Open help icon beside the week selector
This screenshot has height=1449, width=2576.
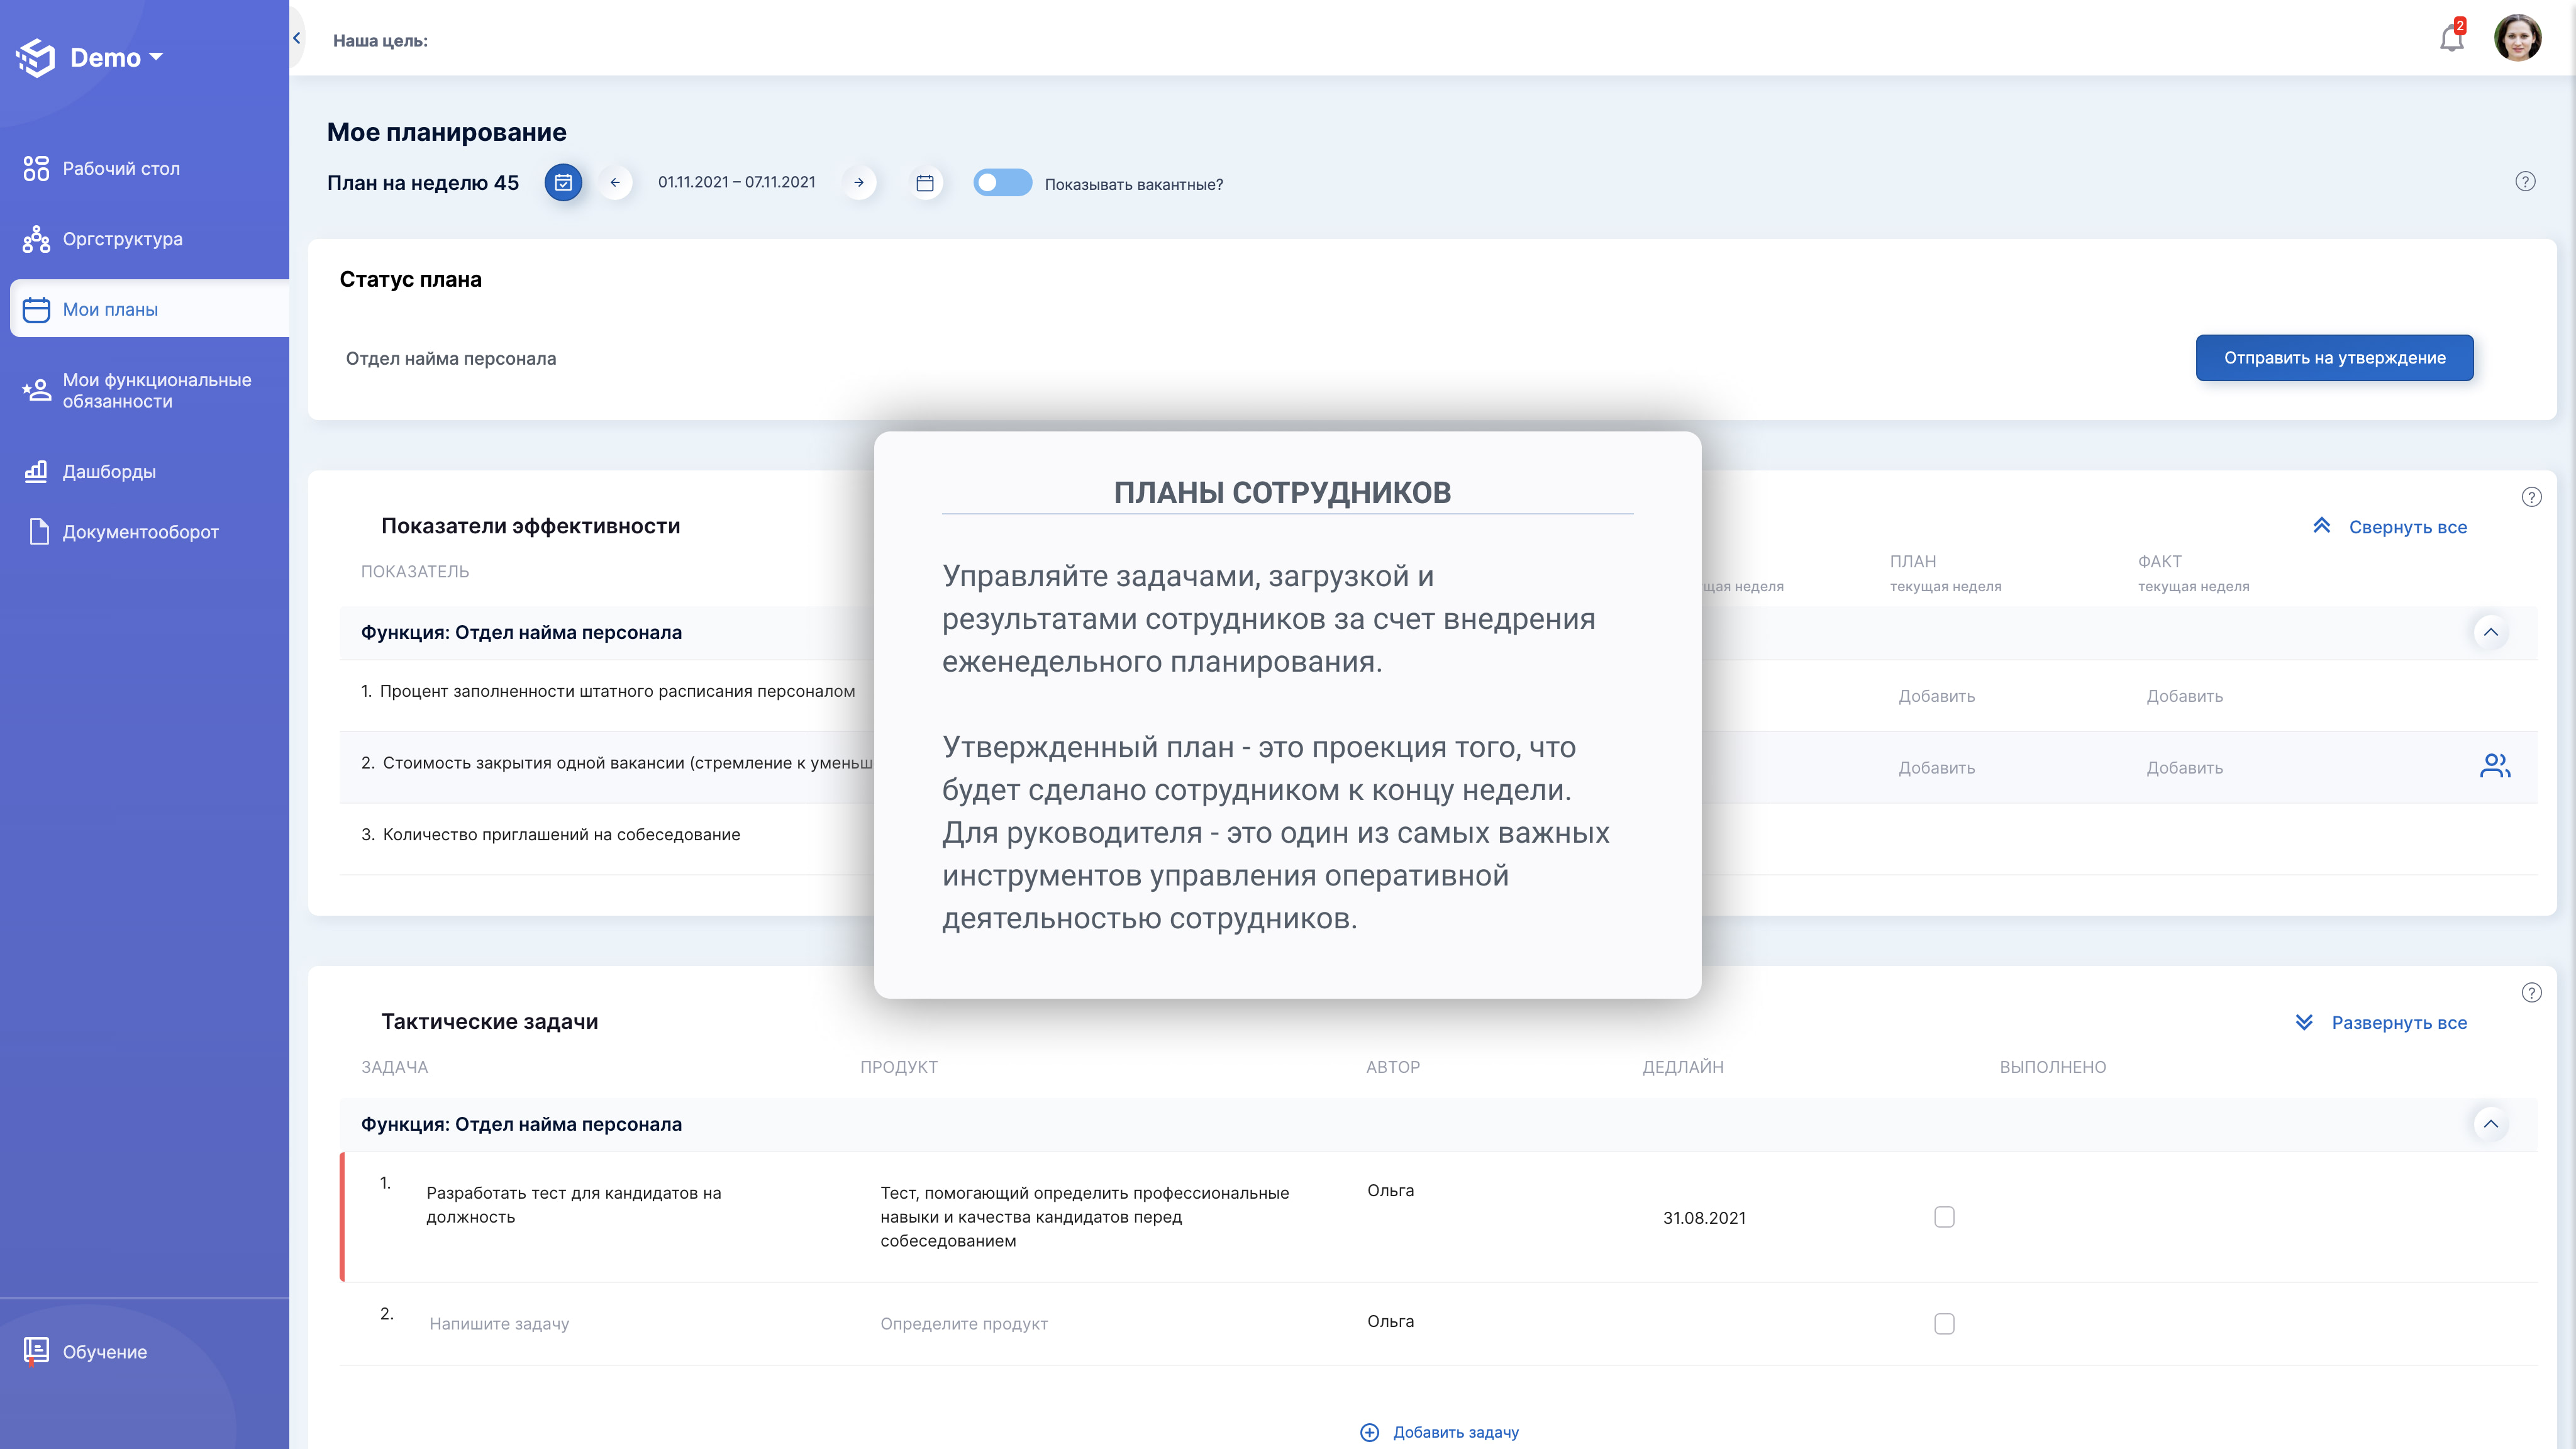pos(2525,181)
